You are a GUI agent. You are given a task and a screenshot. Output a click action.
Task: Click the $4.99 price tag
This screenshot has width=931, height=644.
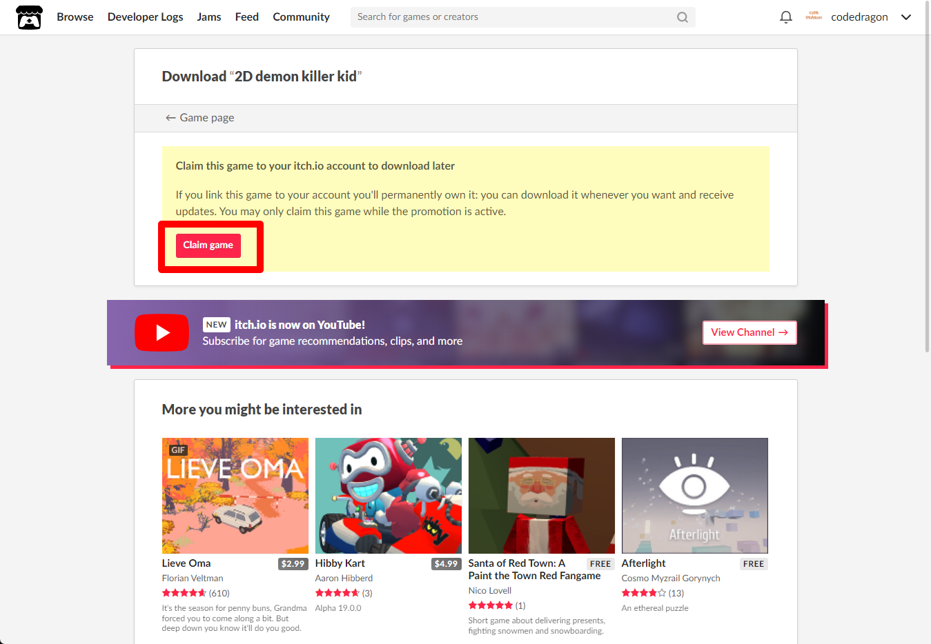coord(446,564)
